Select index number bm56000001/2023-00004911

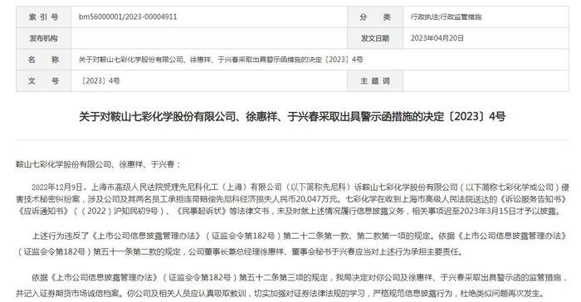point(128,17)
